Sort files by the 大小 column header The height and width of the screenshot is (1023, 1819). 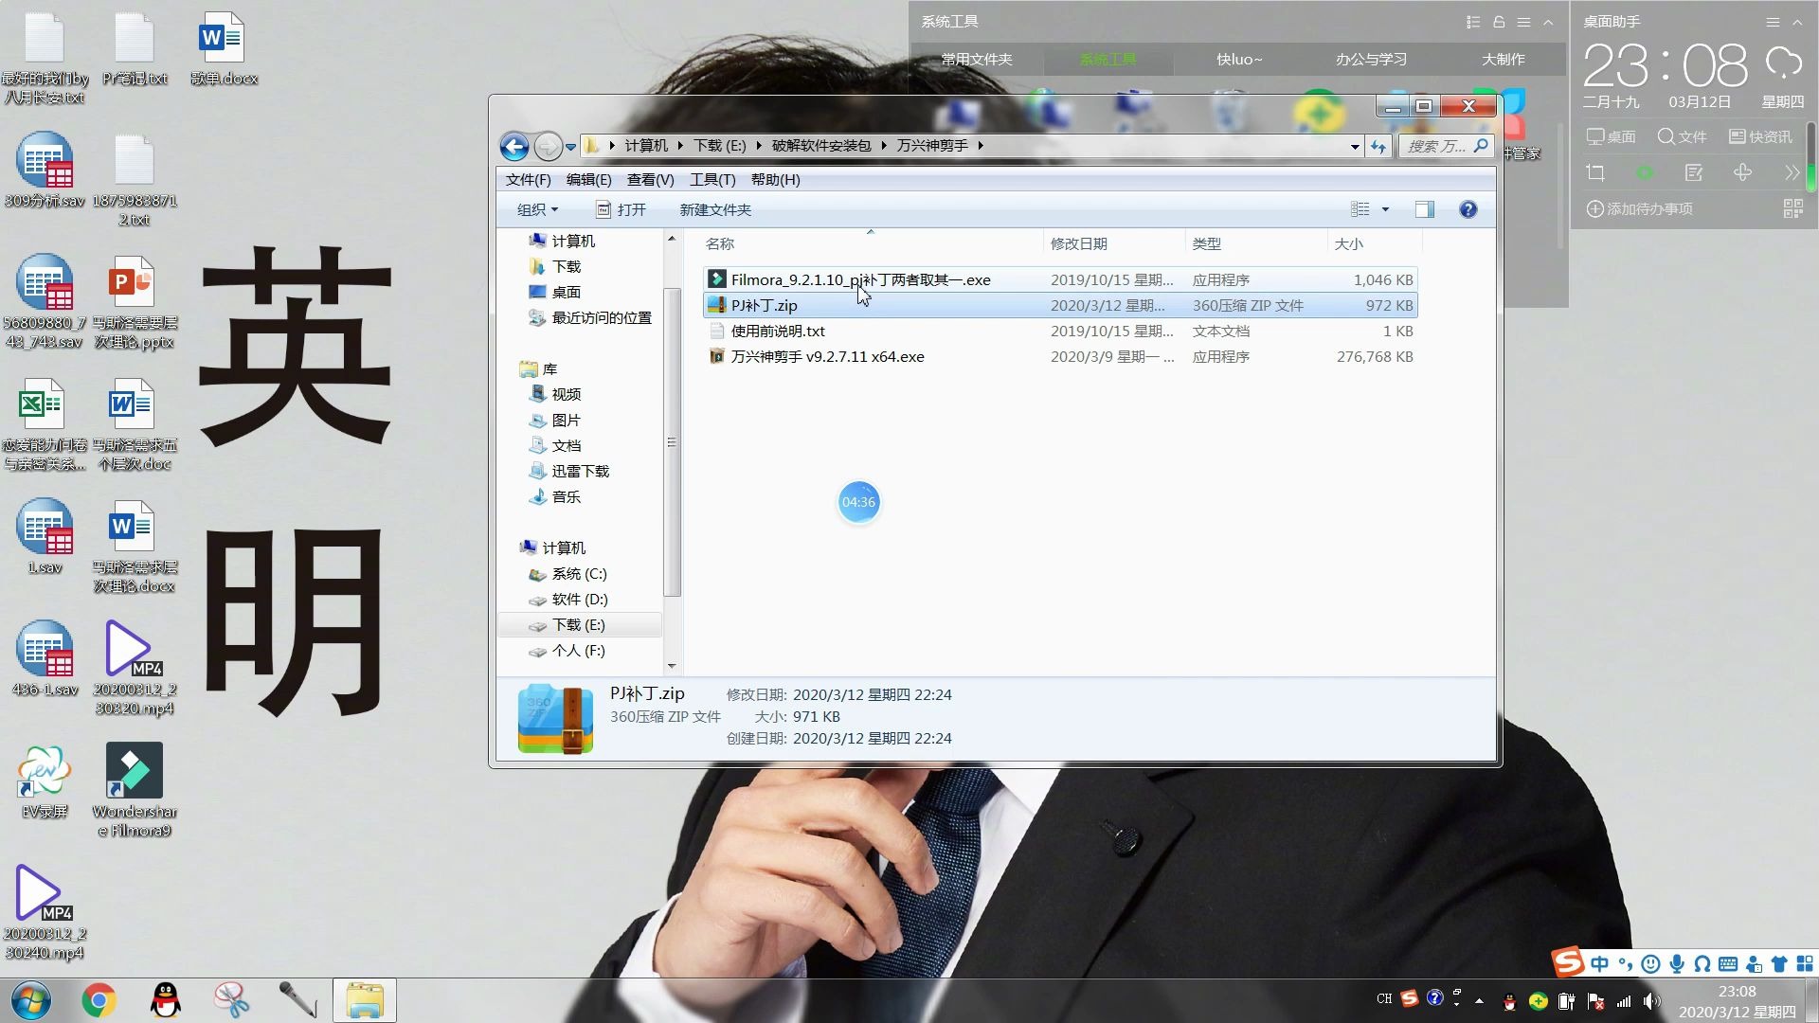tap(1374, 243)
